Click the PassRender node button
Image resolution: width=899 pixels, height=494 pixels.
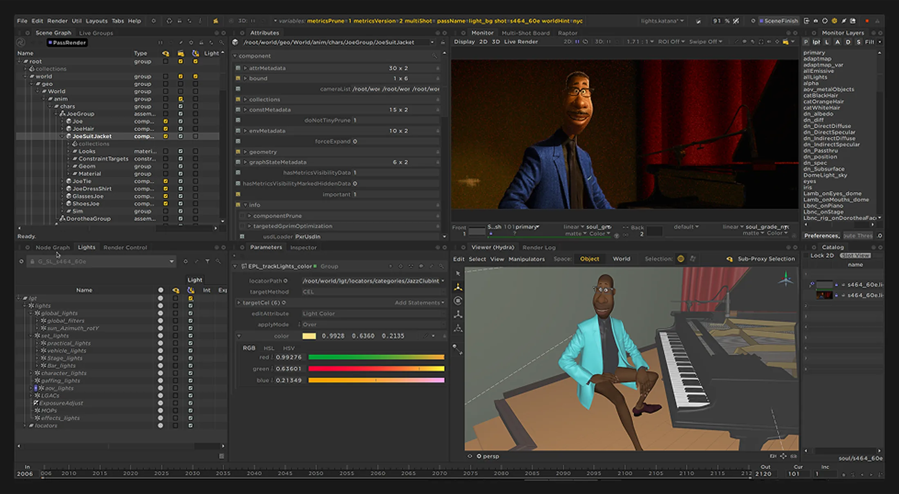click(67, 42)
